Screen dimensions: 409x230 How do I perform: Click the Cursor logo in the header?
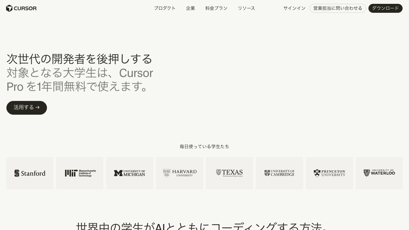pos(21,8)
